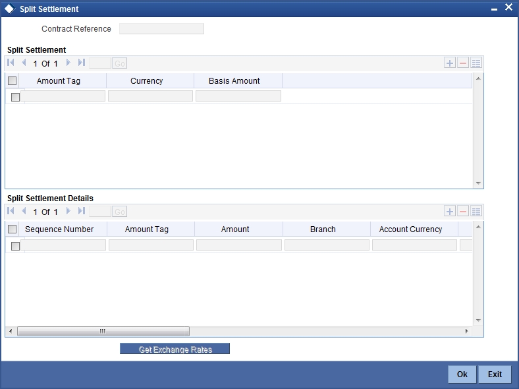Click Go button in Split Settlement Details
Image resolution: width=519 pixels, height=389 pixels.
pyautogui.click(x=119, y=212)
